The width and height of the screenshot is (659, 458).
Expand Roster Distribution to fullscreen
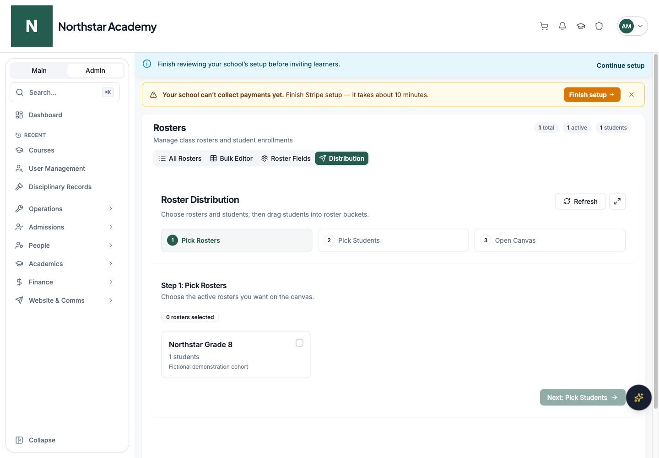pyautogui.click(x=617, y=202)
